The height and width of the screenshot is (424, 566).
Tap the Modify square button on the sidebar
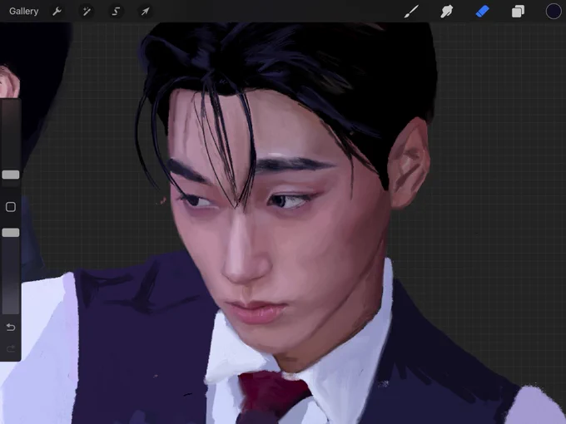(x=11, y=206)
